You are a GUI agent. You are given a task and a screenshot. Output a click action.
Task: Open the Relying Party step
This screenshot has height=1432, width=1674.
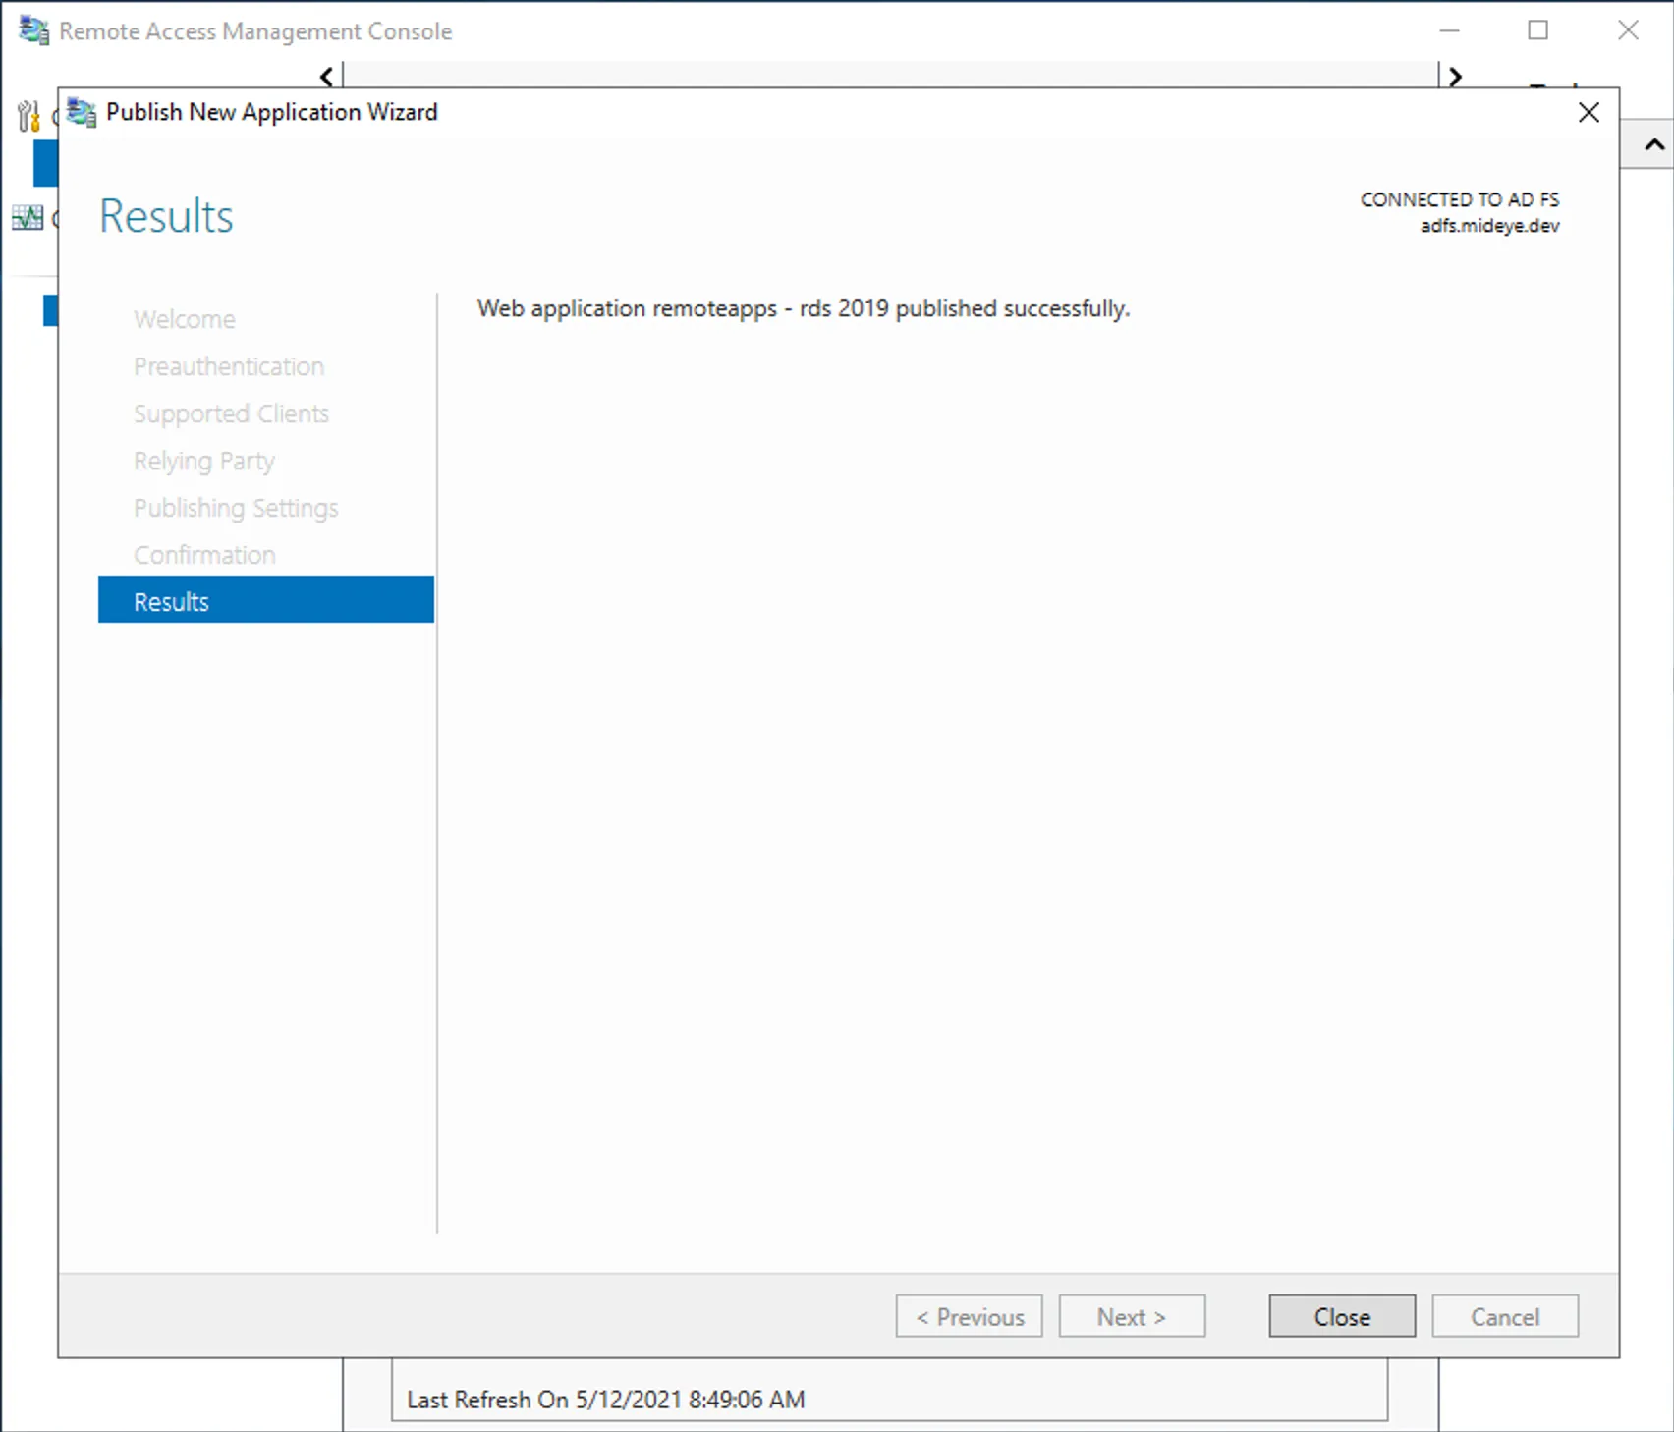tap(203, 460)
